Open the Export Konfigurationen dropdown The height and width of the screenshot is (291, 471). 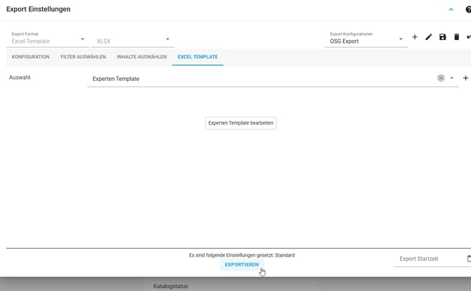(x=366, y=39)
